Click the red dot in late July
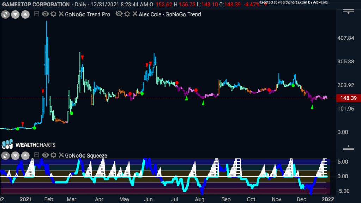Viewport: 361px width, 203px height. coord(196,90)
